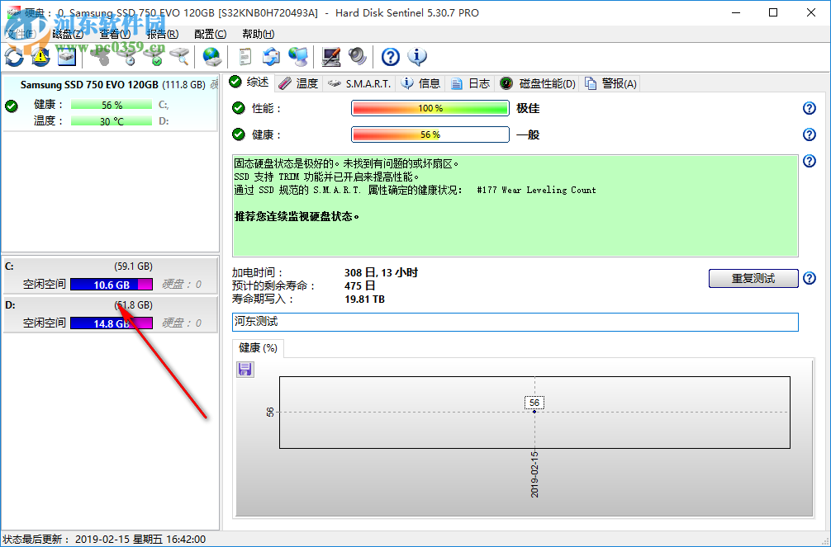Open the online update globe icon

coord(211,57)
